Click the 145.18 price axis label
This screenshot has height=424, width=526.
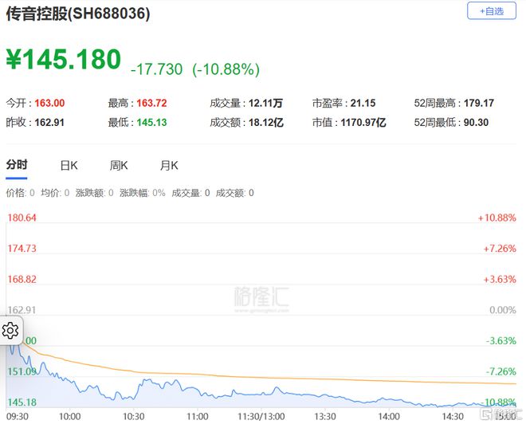click(22, 402)
